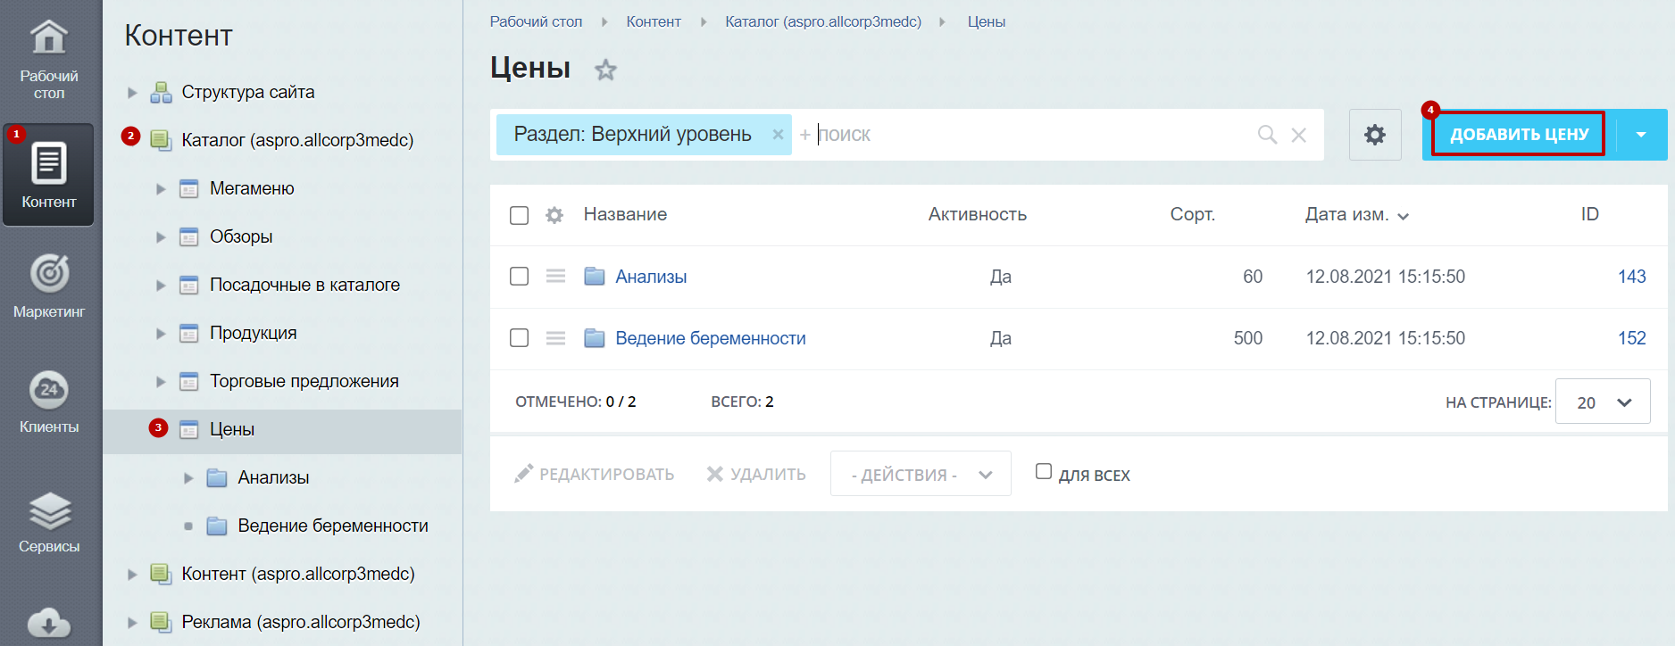This screenshot has width=1675, height=646.
Task: Click the search magnifier icon
Action: tap(1267, 135)
